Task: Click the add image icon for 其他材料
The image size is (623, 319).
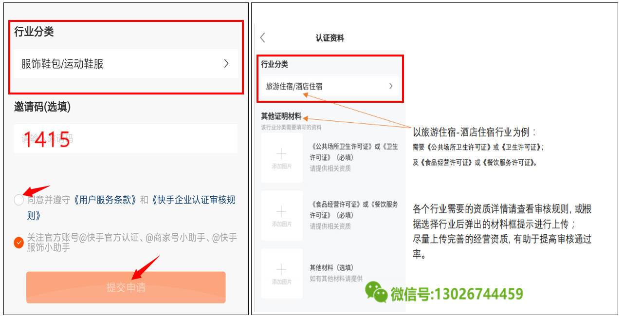Action: pyautogui.click(x=282, y=273)
